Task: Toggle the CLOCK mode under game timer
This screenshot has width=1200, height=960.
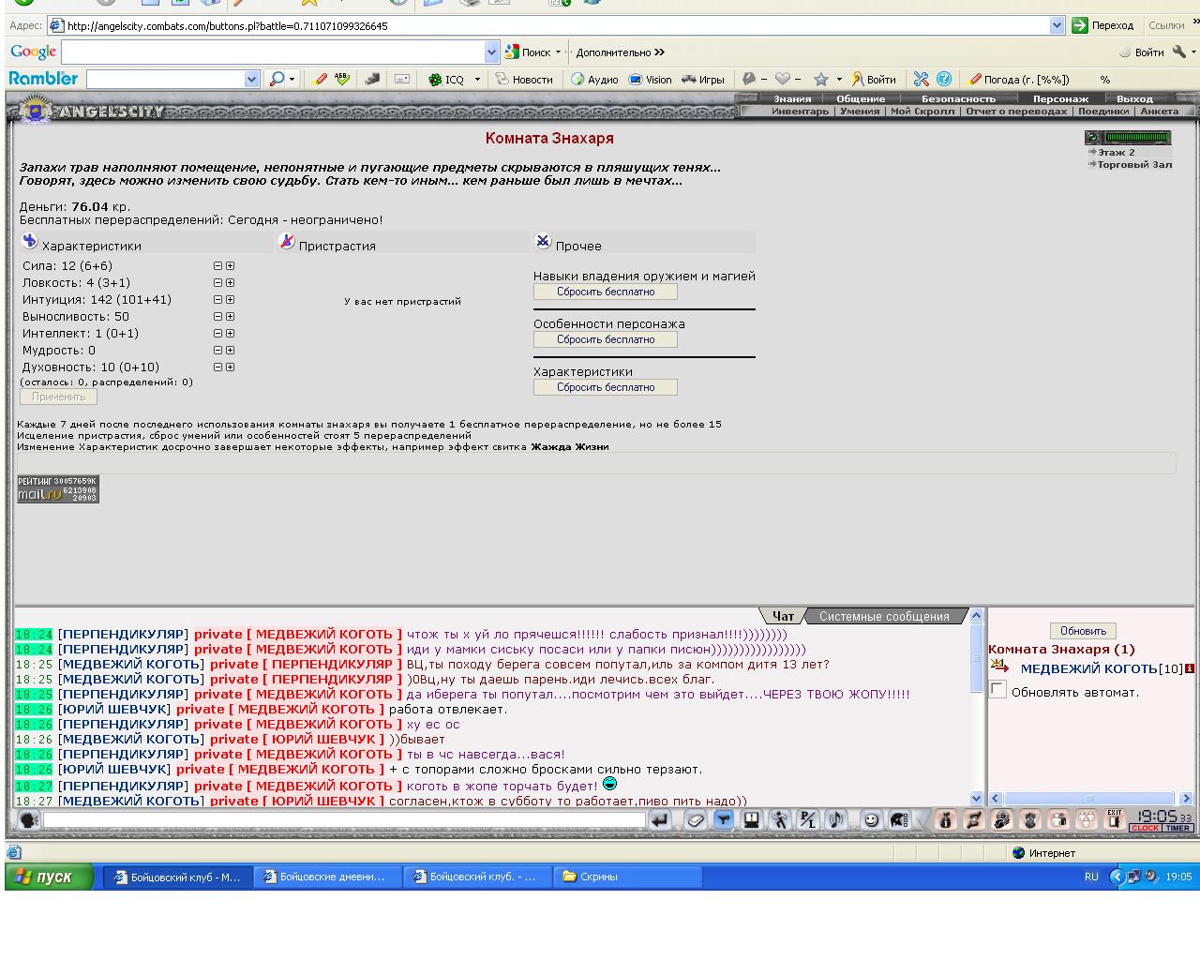Action: tap(1145, 828)
